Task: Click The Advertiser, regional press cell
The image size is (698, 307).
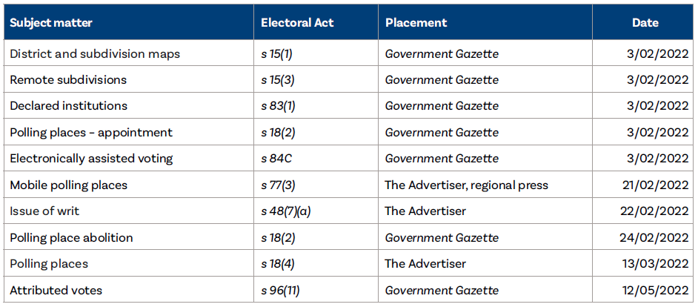Action: (466, 185)
